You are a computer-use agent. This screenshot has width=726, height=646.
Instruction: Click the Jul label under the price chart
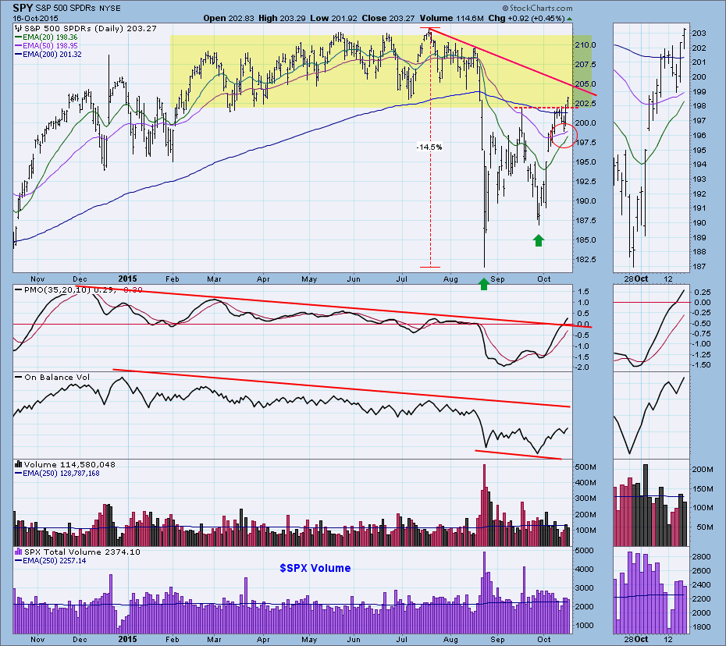tap(401, 279)
